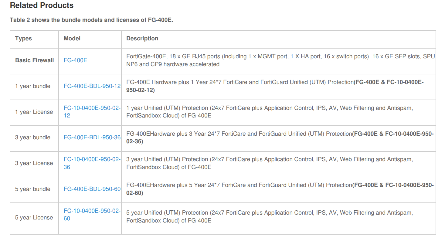This screenshot has height=241, width=445.
Task: Open the FG-400E model link
Action: pos(75,60)
